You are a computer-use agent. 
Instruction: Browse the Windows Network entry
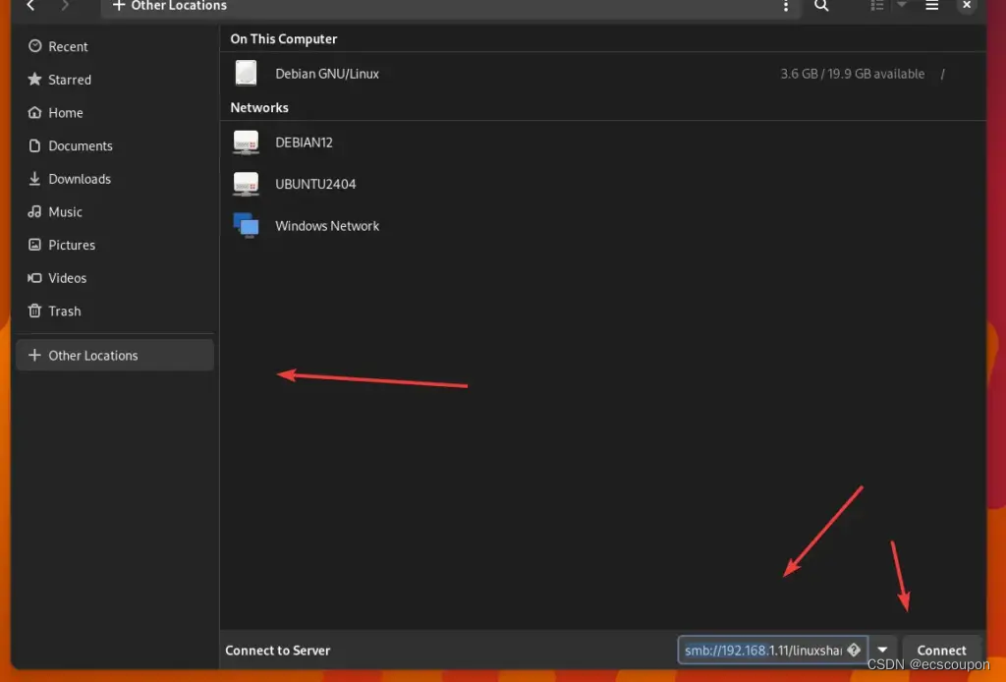326,226
